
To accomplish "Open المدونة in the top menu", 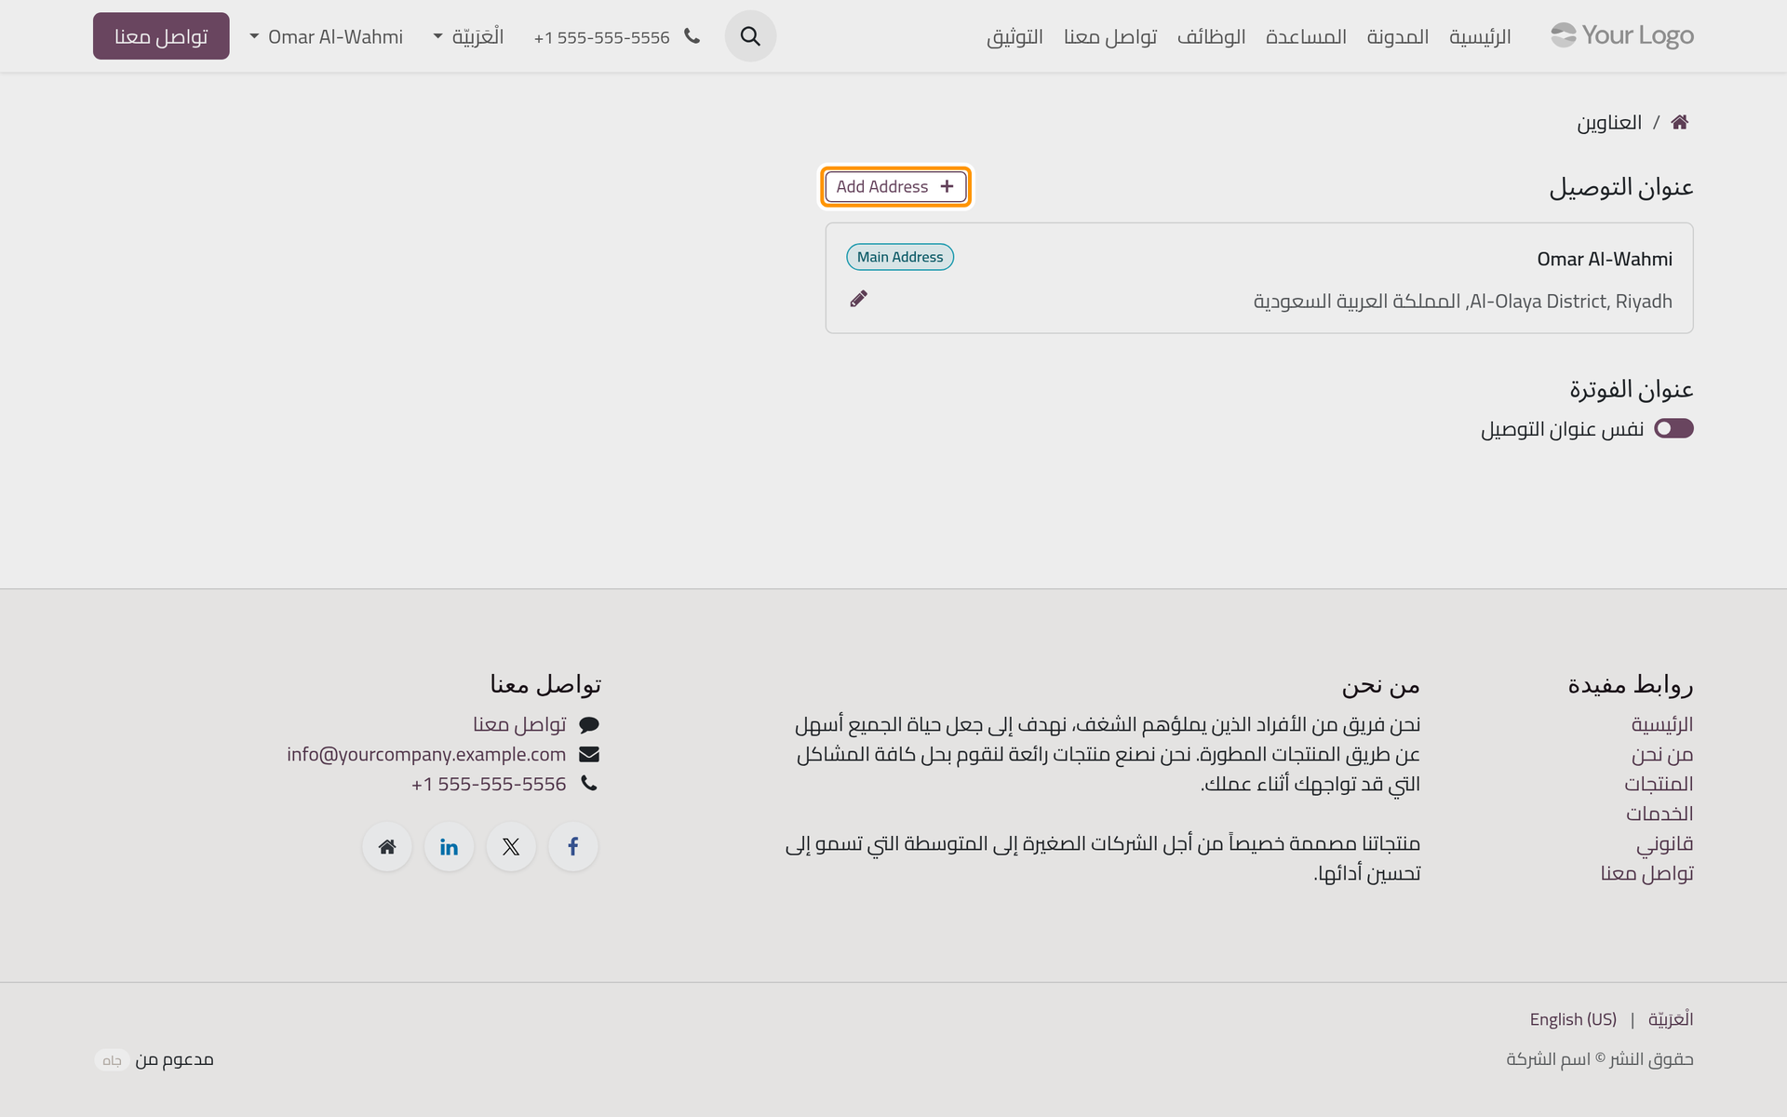I will pyautogui.click(x=1398, y=36).
